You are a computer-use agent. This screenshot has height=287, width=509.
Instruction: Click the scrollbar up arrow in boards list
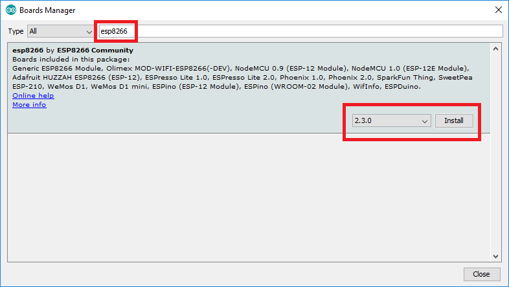tap(495, 49)
